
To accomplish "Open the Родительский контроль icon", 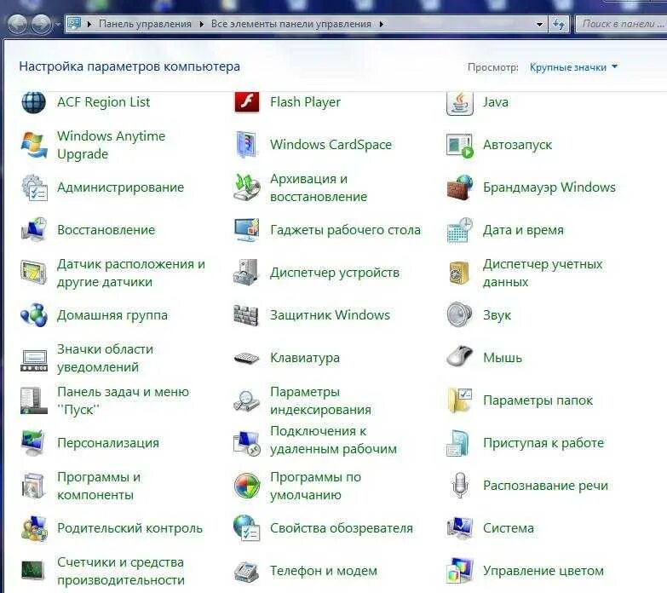I will point(34,528).
